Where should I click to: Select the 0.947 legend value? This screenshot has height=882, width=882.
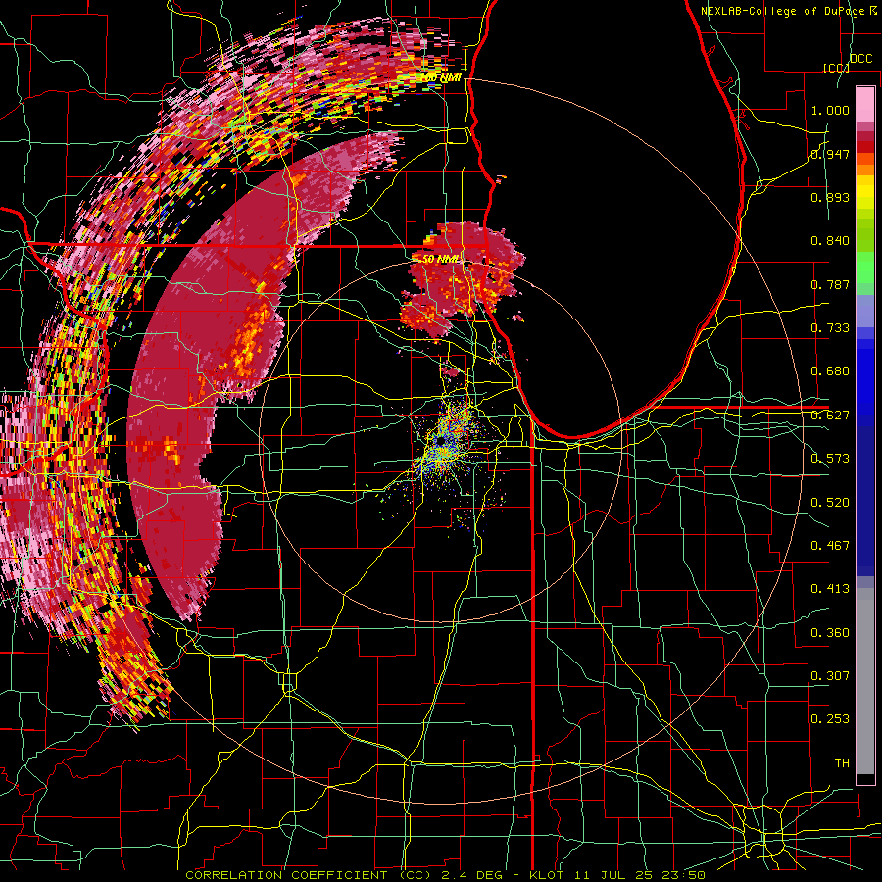pos(830,154)
